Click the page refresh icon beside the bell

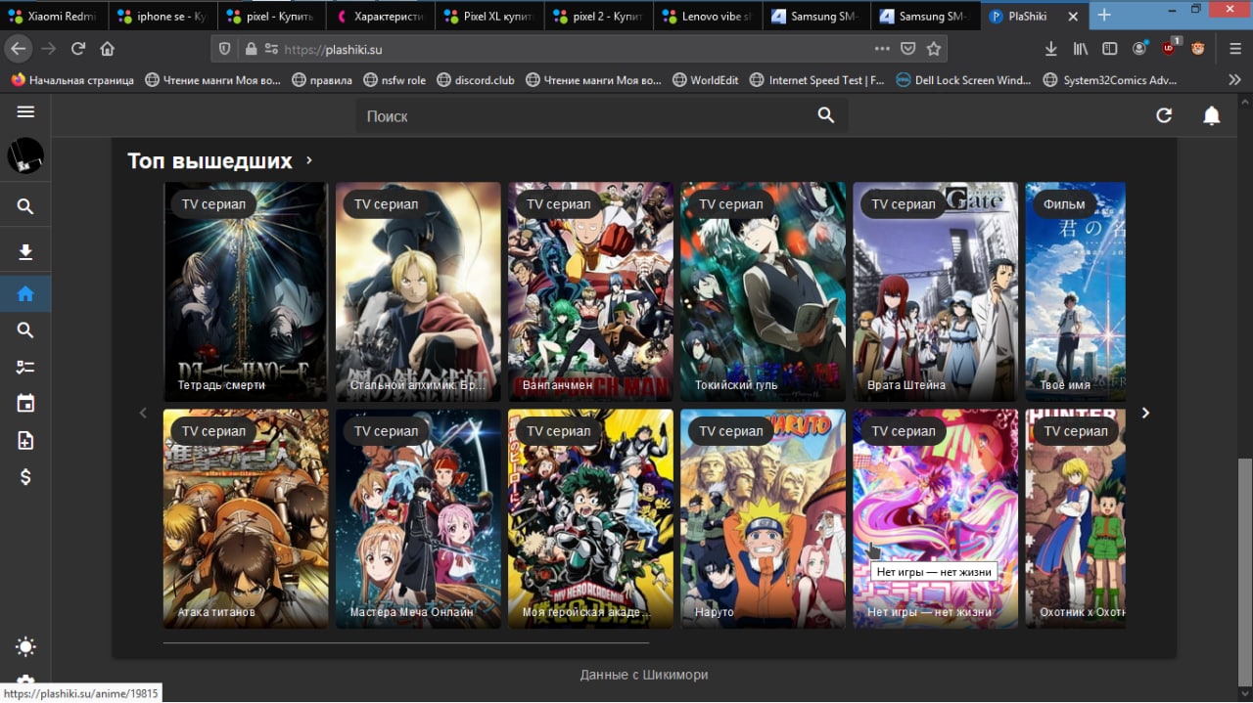tap(1164, 115)
